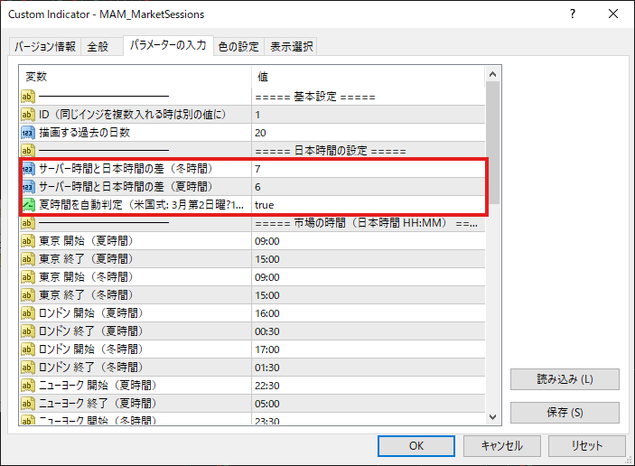Click the green bool icon for 夏時間を自動判定
Image resolution: width=635 pixels, height=466 pixels.
point(27,205)
